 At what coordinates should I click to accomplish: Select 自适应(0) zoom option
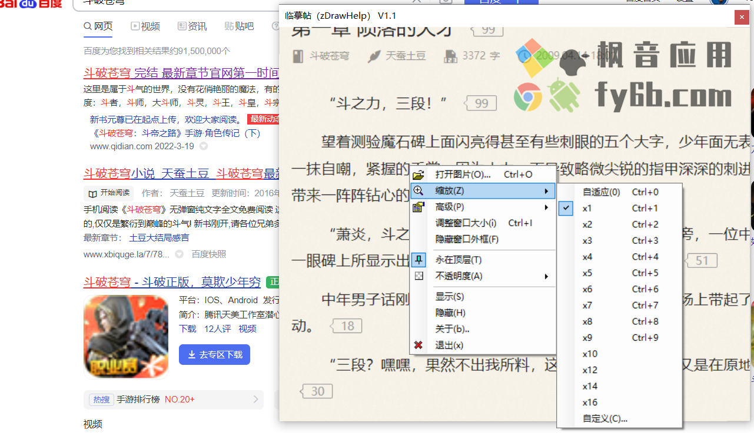coord(619,192)
